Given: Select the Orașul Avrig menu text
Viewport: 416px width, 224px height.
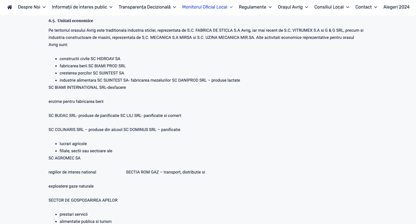Looking at the screenshot, I should coord(290,7).
